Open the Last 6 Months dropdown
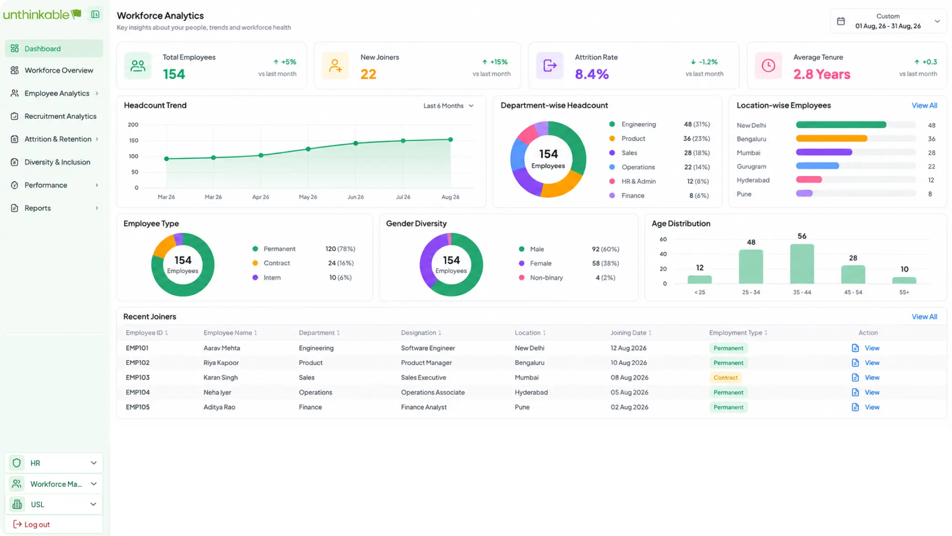This screenshot has width=952, height=536. [x=449, y=106]
